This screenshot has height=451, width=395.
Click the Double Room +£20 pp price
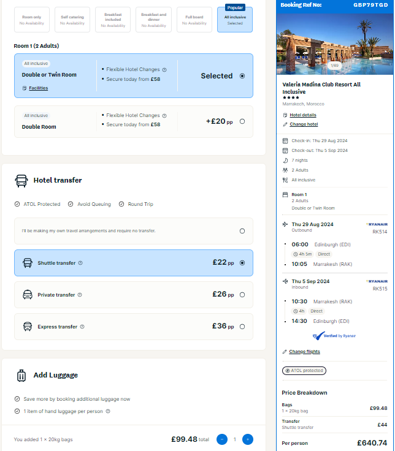(219, 121)
